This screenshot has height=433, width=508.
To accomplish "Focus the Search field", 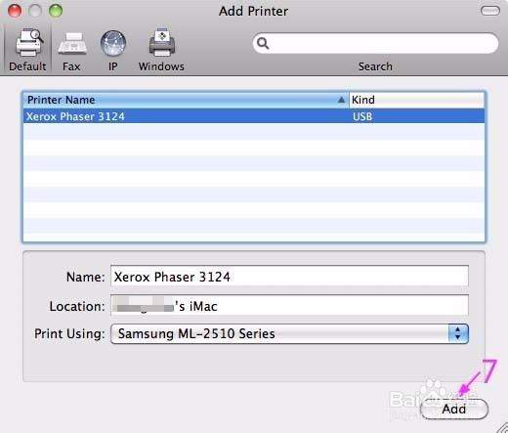I will click(375, 43).
